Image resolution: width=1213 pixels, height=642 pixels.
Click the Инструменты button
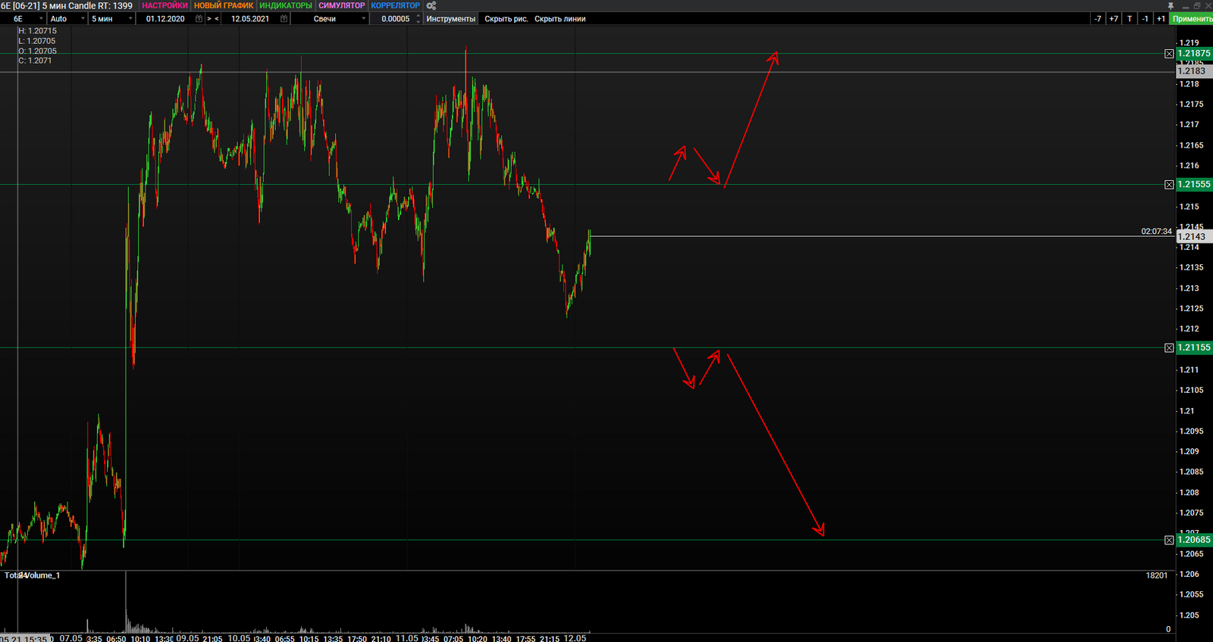tap(451, 19)
